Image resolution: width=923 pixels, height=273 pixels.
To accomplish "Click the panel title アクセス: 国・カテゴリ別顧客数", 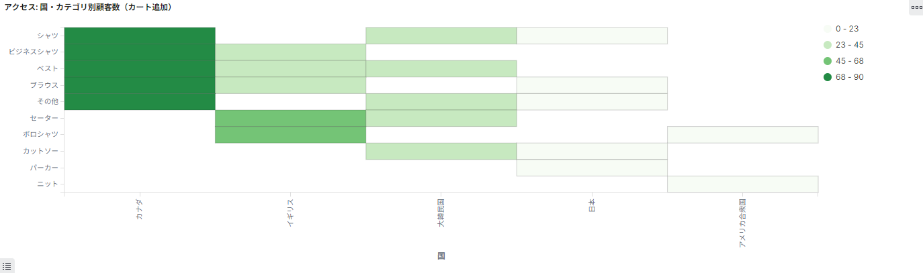I will 87,7.
